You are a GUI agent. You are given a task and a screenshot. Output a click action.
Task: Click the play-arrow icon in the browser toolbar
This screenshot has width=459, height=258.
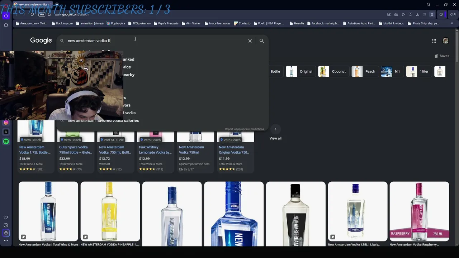tap(403, 14)
